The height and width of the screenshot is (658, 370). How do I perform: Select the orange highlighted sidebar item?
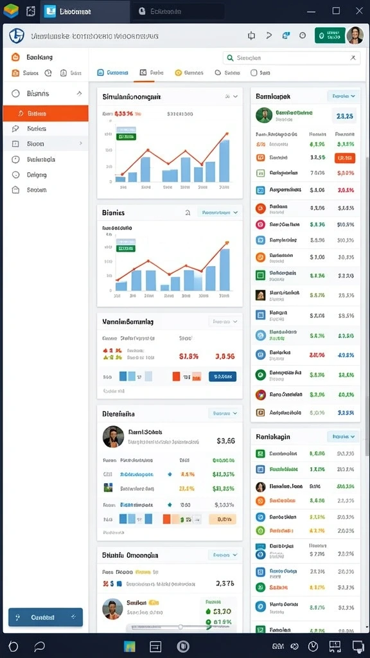pos(46,113)
